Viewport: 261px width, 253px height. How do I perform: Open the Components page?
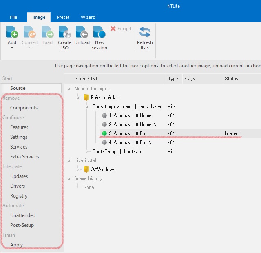tap(24, 108)
